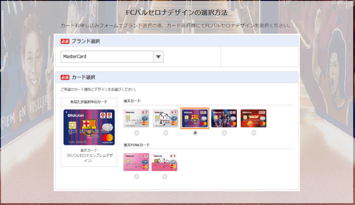
Task: Select the red Eagles design card radio button
Action: point(254,133)
